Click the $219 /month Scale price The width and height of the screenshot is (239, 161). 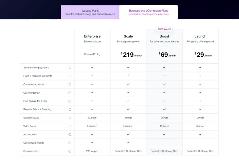[x=131, y=55]
